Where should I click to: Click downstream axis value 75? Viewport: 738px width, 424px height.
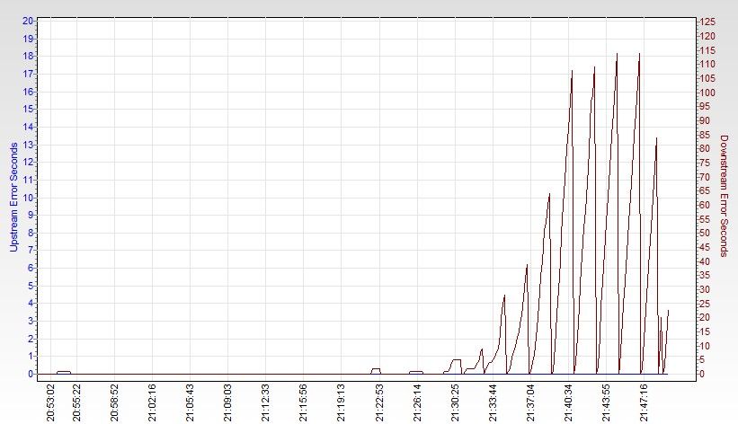tap(705, 163)
